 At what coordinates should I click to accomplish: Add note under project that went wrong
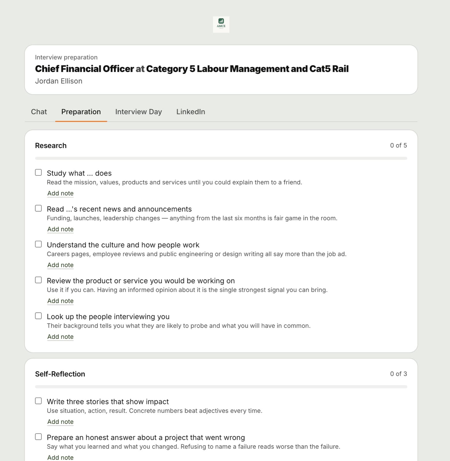tap(60, 458)
